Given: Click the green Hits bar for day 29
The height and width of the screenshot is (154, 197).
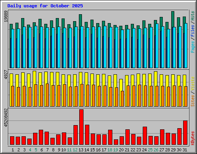Looking at the screenshot, I should [x=173, y=19].
